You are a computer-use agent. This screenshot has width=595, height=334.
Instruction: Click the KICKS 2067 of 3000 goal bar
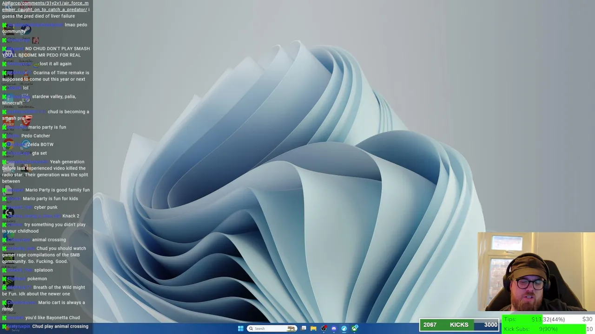tap(459, 325)
